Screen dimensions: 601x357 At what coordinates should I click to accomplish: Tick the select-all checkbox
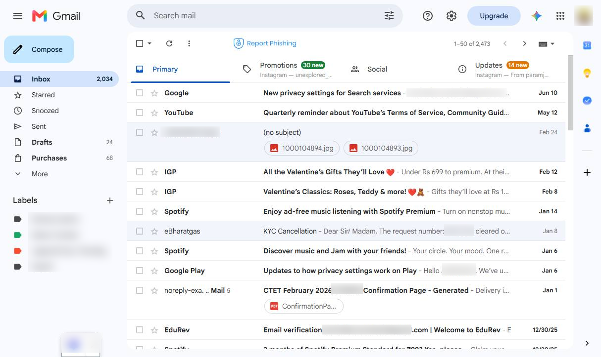140,43
